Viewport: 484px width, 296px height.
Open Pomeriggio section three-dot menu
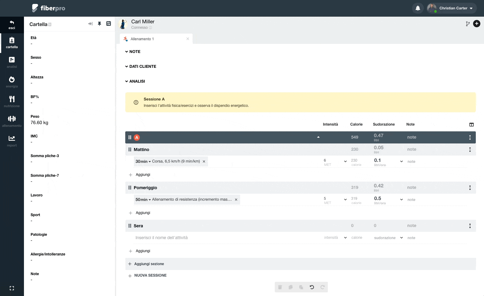click(x=470, y=188)
